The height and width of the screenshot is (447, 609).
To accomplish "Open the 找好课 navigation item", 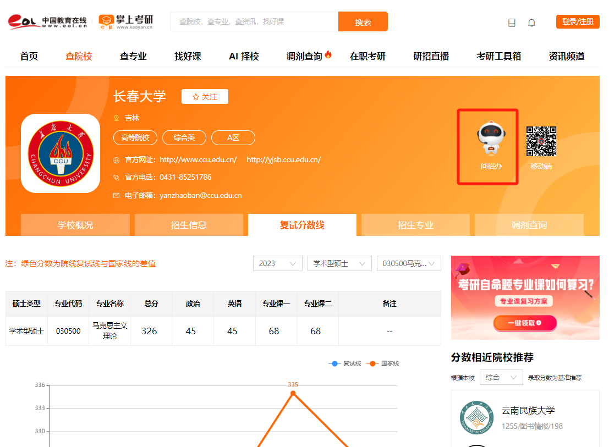I will (188, 56).
